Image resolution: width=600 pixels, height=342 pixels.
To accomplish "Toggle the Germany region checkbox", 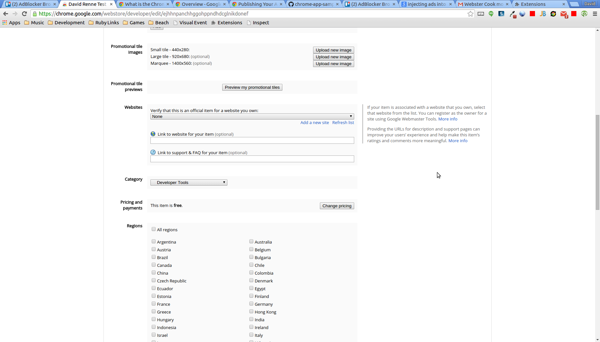I will (251, 303).
